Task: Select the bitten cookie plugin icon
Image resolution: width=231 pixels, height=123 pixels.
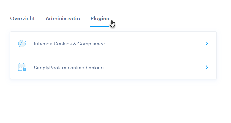Action: pos(22,44)
